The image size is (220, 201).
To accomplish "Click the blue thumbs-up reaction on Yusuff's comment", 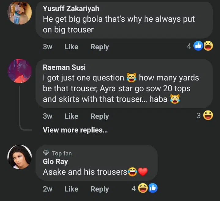I will [x=199, y=46].
